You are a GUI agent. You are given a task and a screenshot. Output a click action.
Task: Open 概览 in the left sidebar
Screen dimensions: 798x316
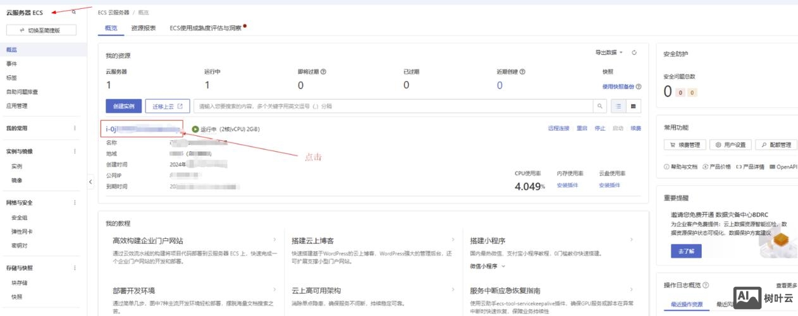point(12,49)
